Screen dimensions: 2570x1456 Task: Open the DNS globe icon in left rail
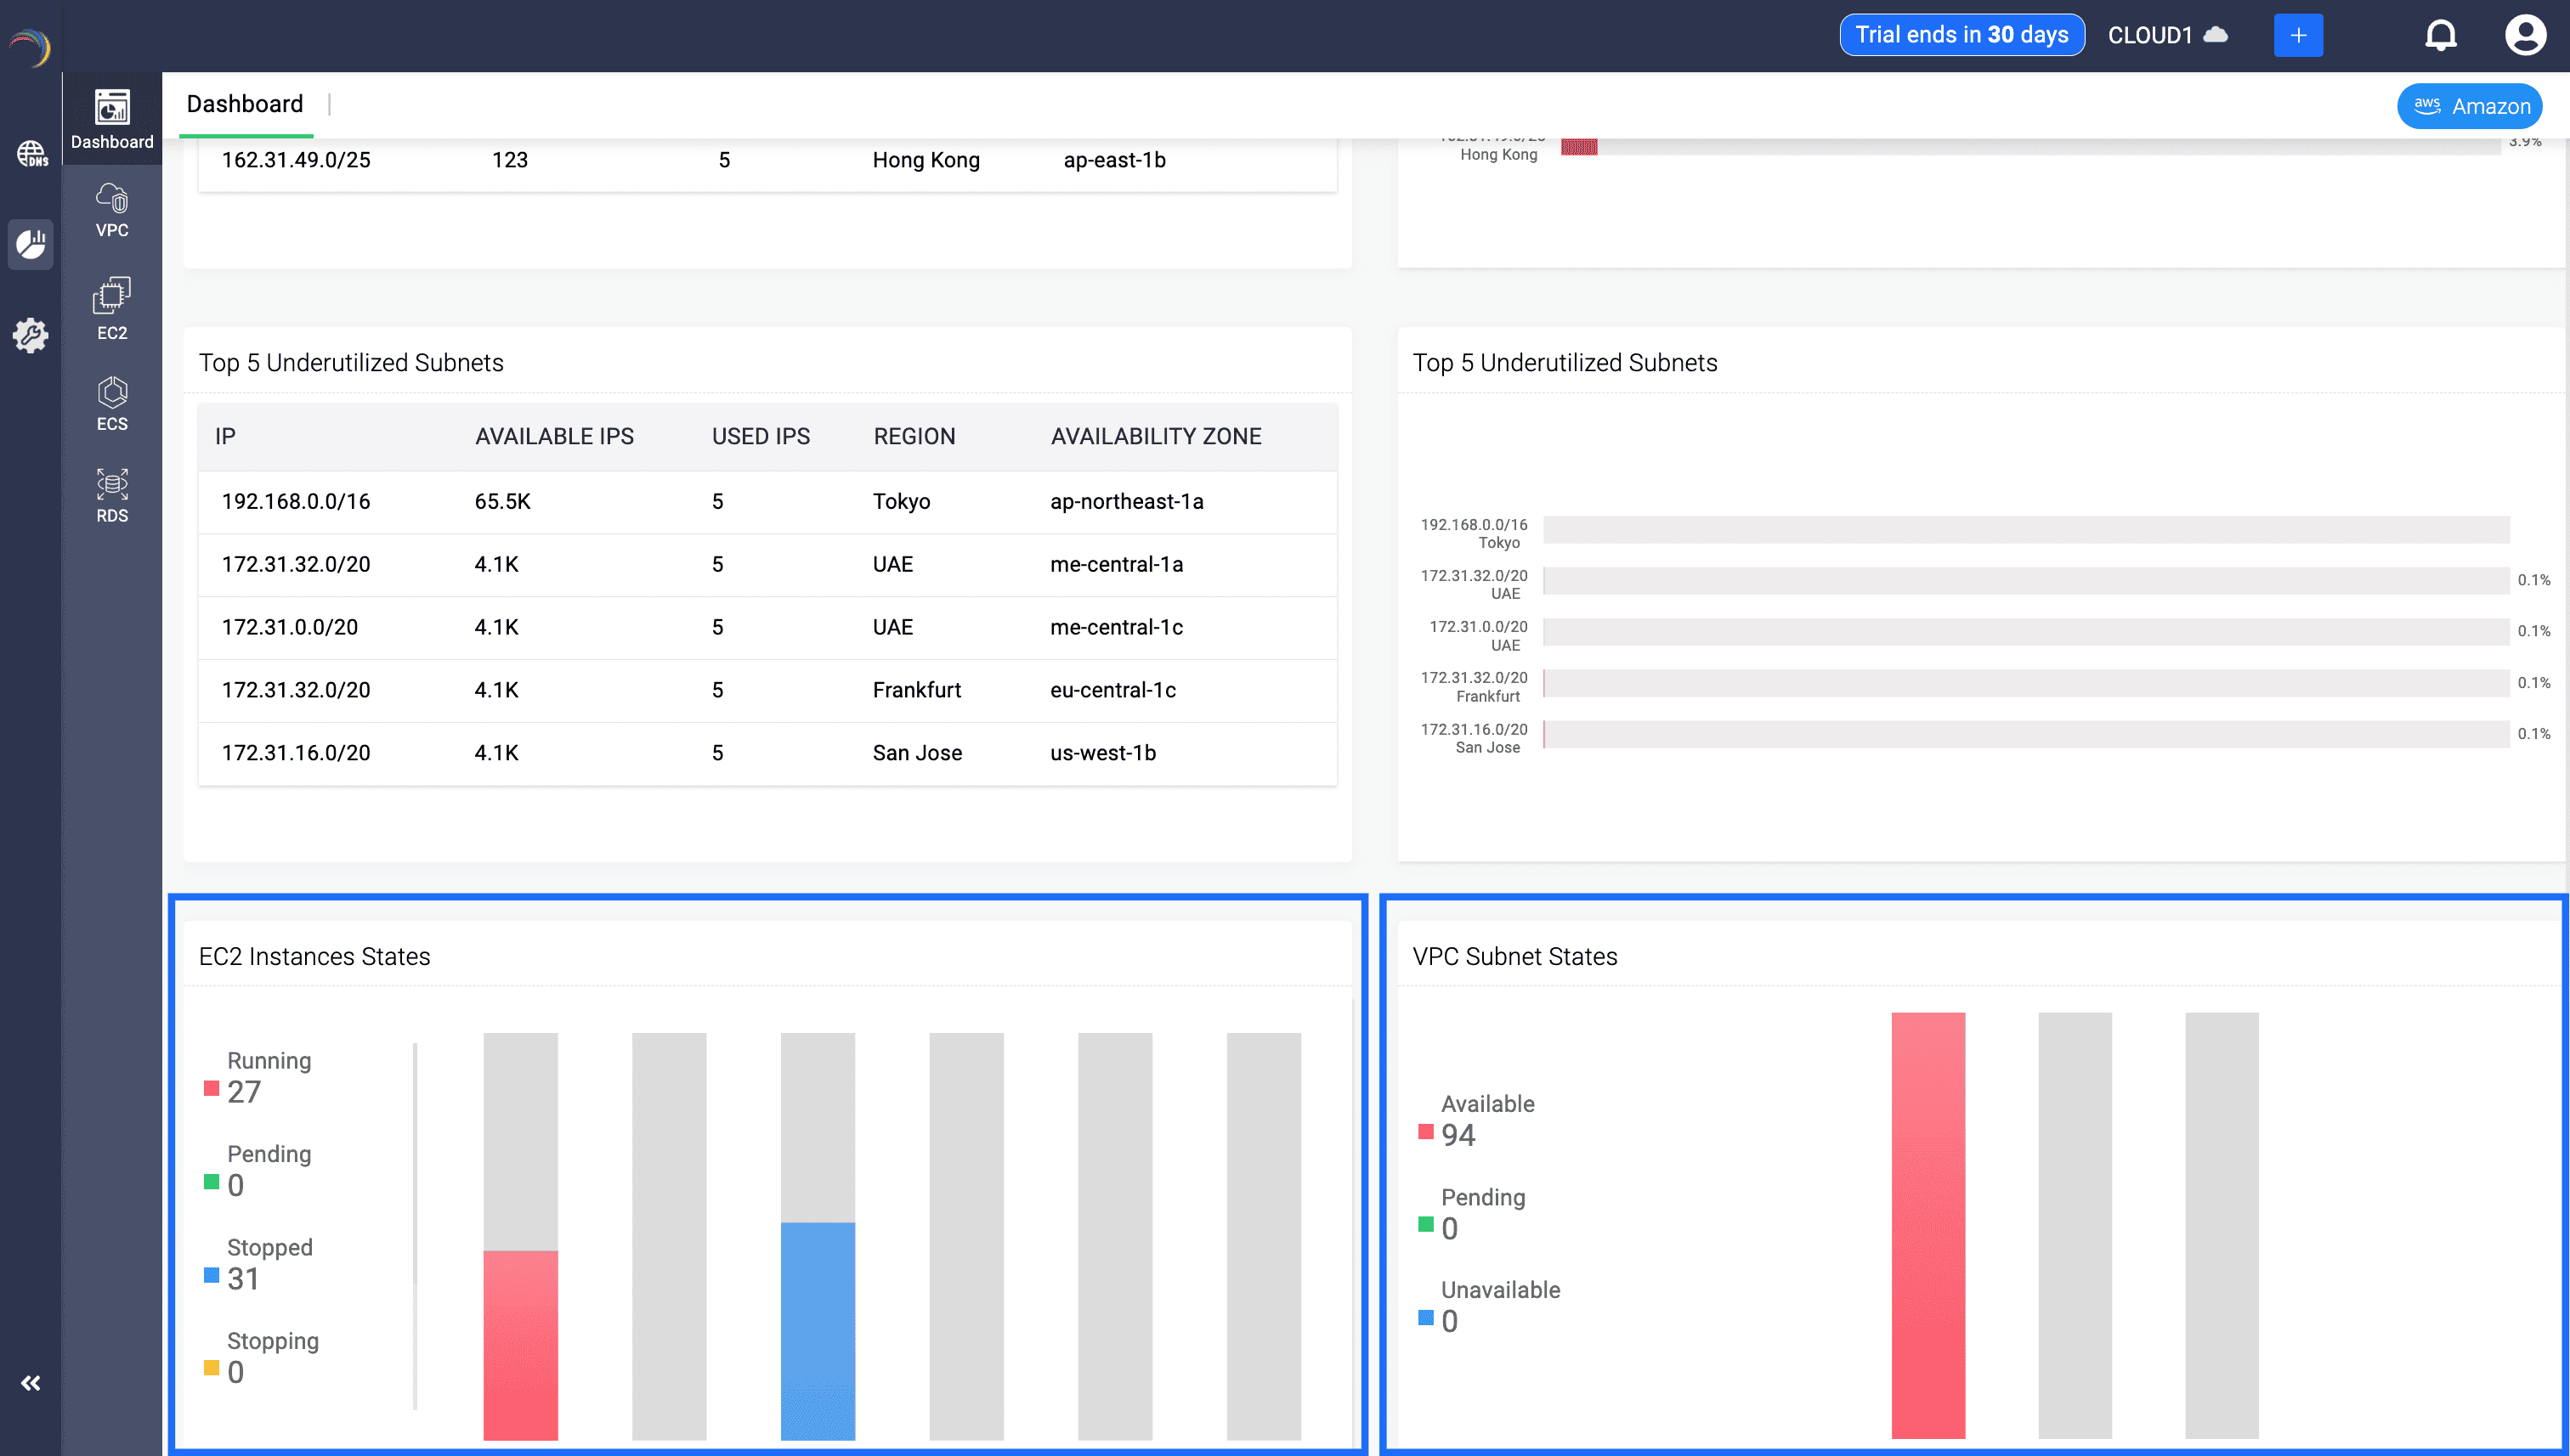[x=31, y=153]
